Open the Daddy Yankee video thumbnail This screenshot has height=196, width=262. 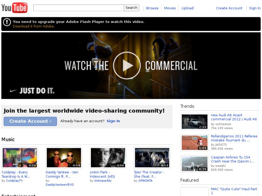pyautogui.click(x=64, y=158)
